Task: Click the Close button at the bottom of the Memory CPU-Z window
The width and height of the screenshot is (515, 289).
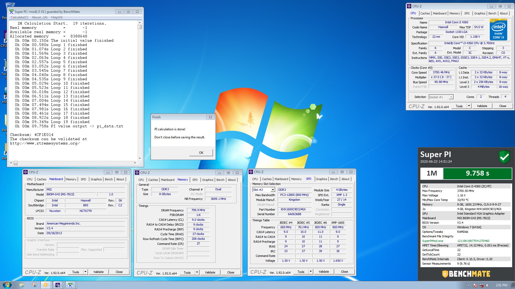Action: pyautogui.click(x=231, y=272)
